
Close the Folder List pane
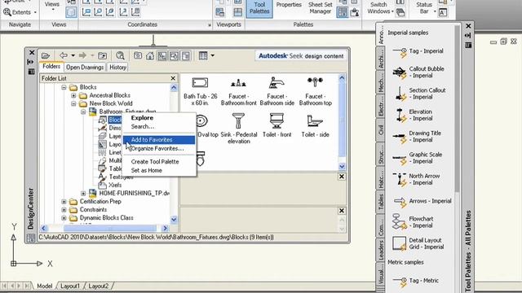click(173, 78)
